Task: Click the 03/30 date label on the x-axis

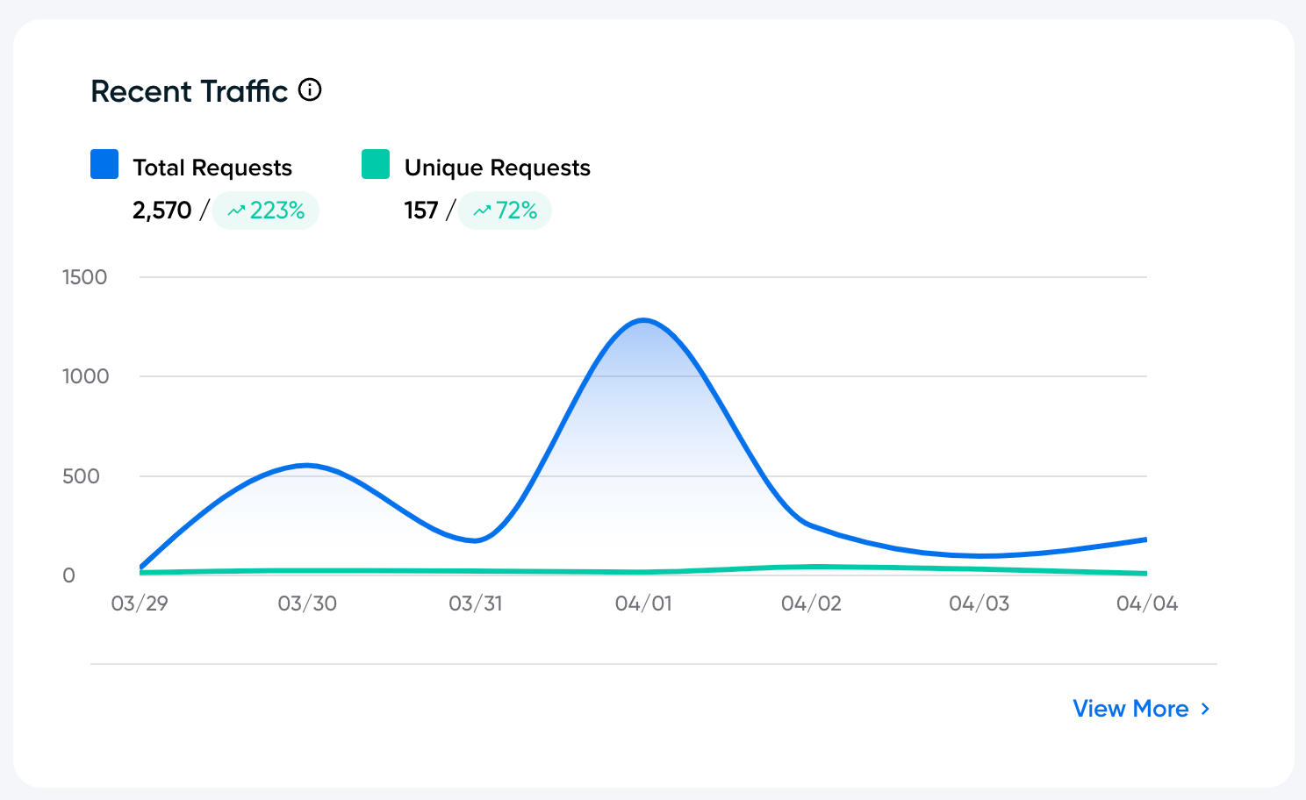Action: 307,604
